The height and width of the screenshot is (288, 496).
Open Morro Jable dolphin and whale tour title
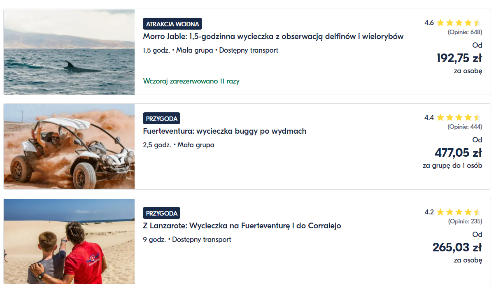point(273,37)
